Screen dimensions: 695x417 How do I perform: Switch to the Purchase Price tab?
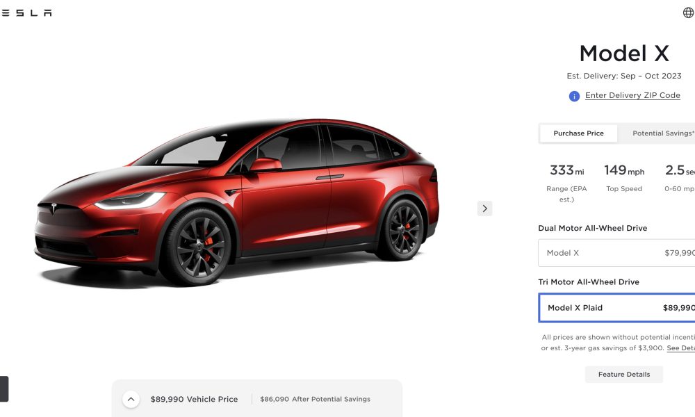578,133
